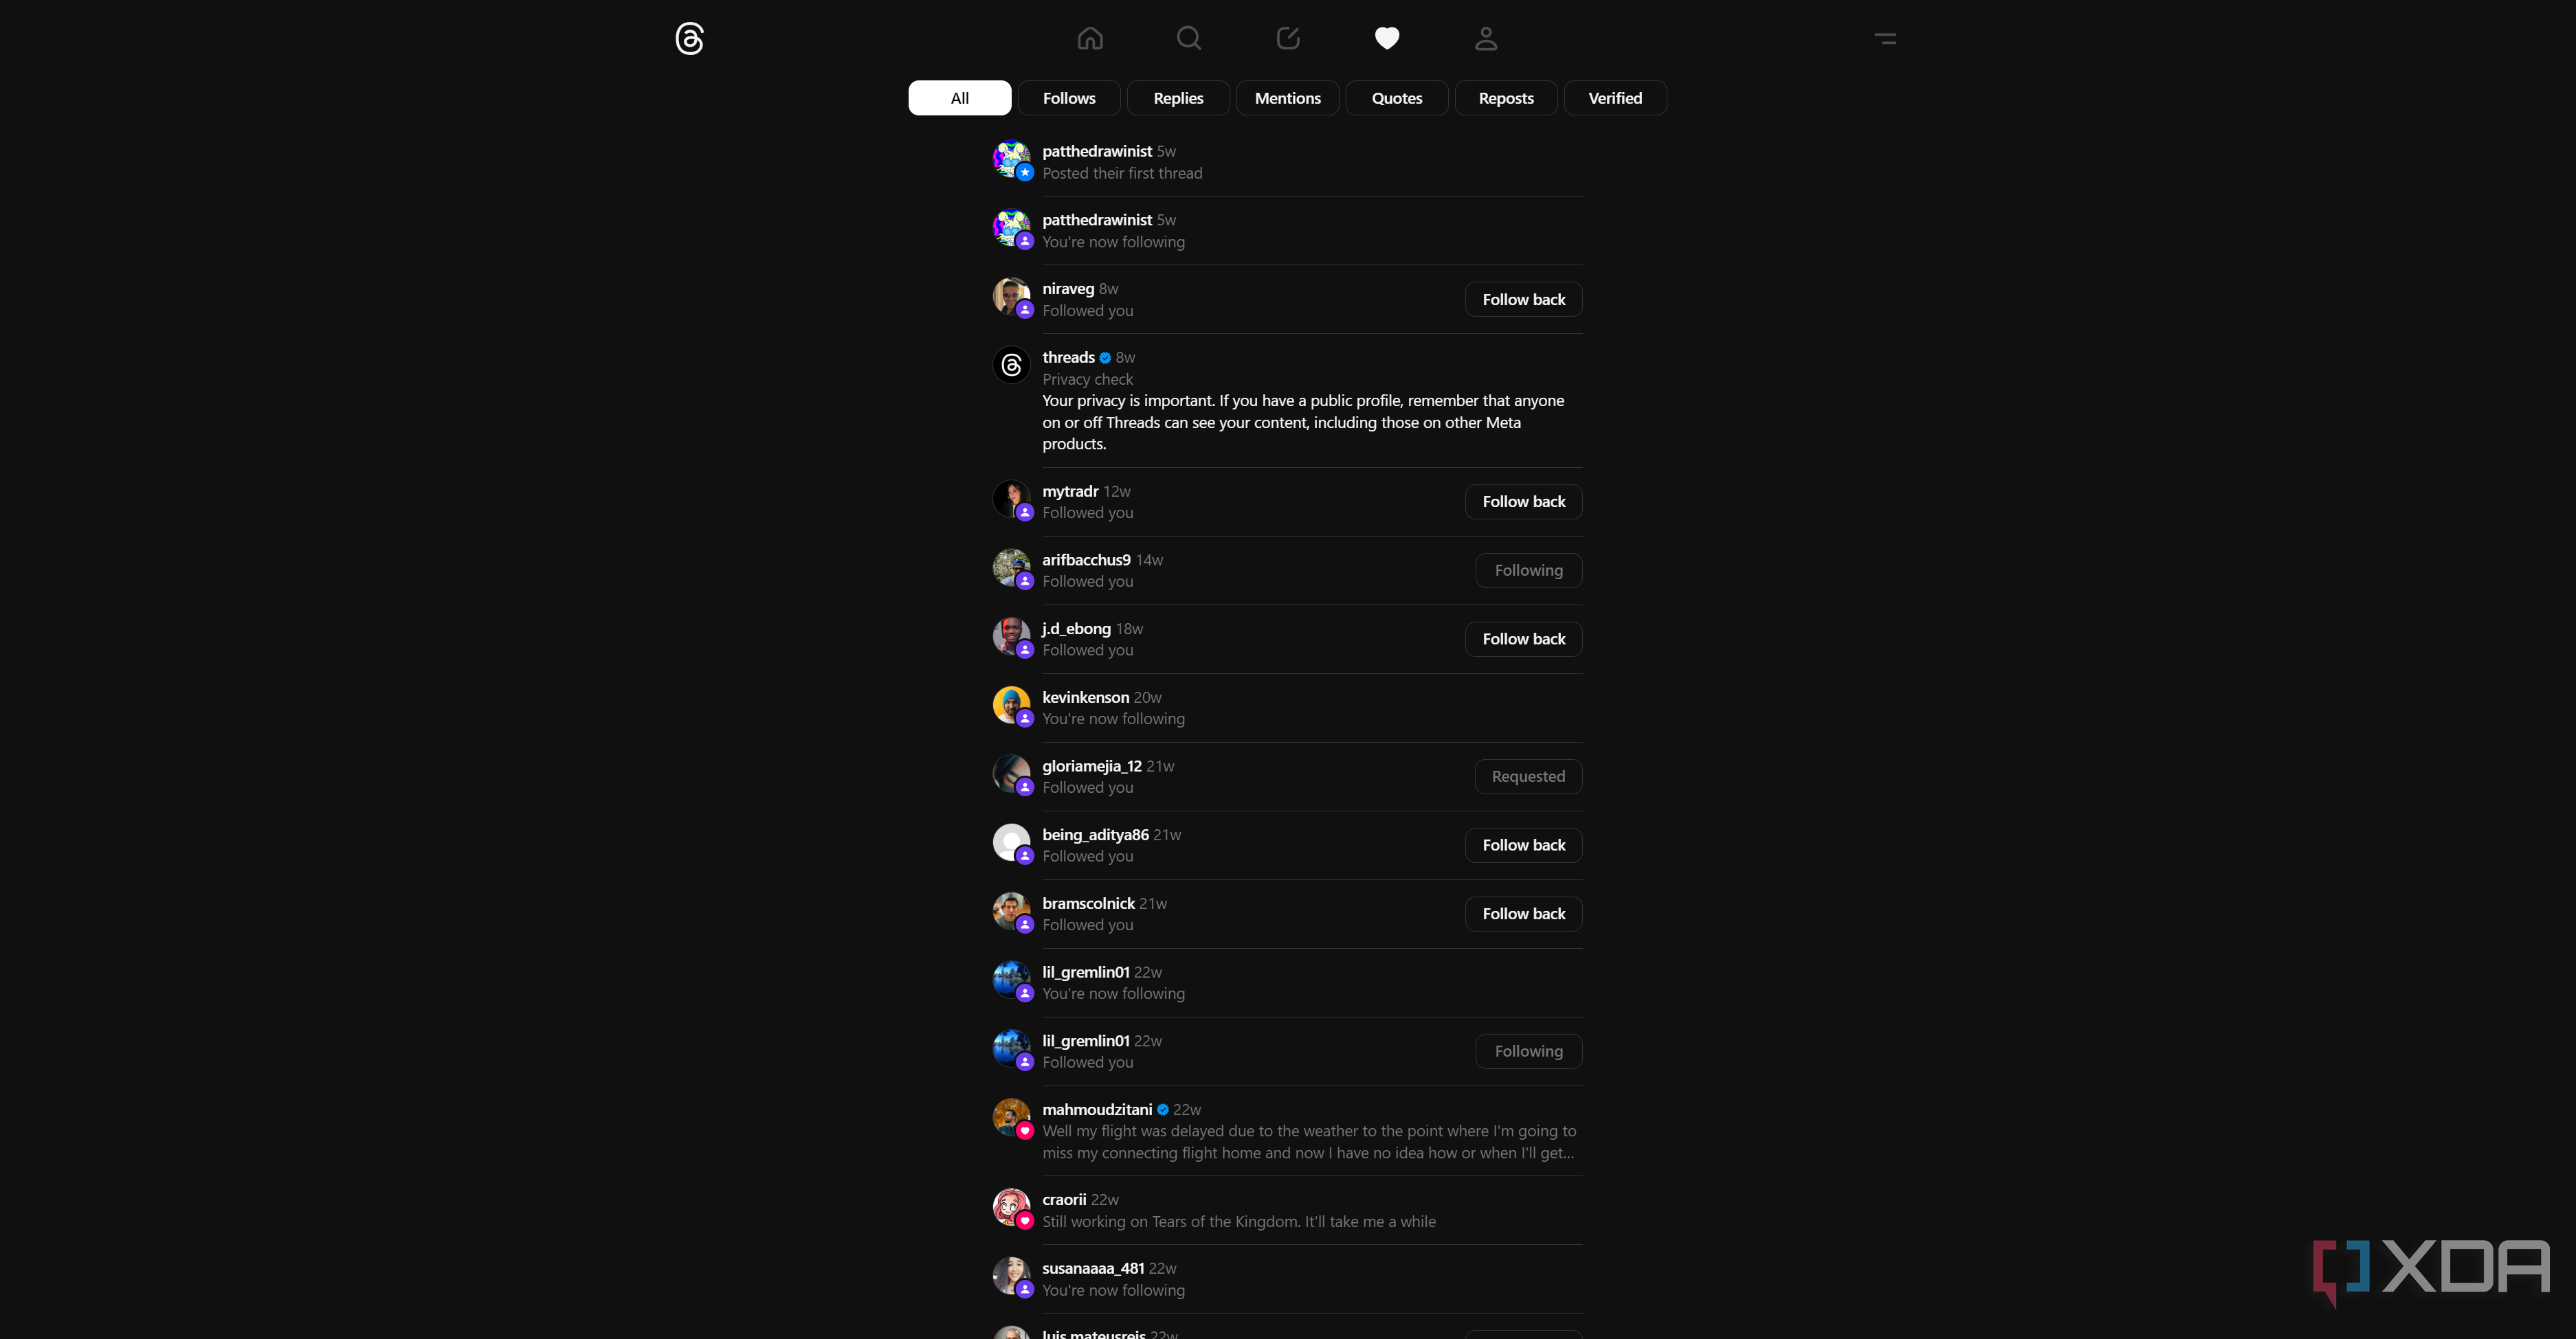Toggle Following status for arifbacchus9
The height and width of the screenshot is (1339, 2576).
pos(1528,571)
